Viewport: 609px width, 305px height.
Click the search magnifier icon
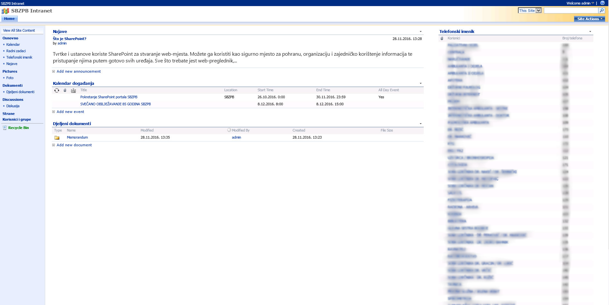point(602,11)
